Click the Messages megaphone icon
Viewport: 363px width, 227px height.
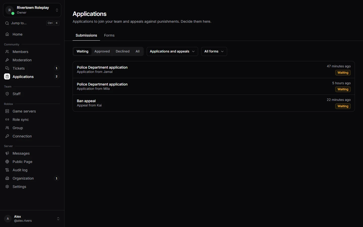[7, 153]
